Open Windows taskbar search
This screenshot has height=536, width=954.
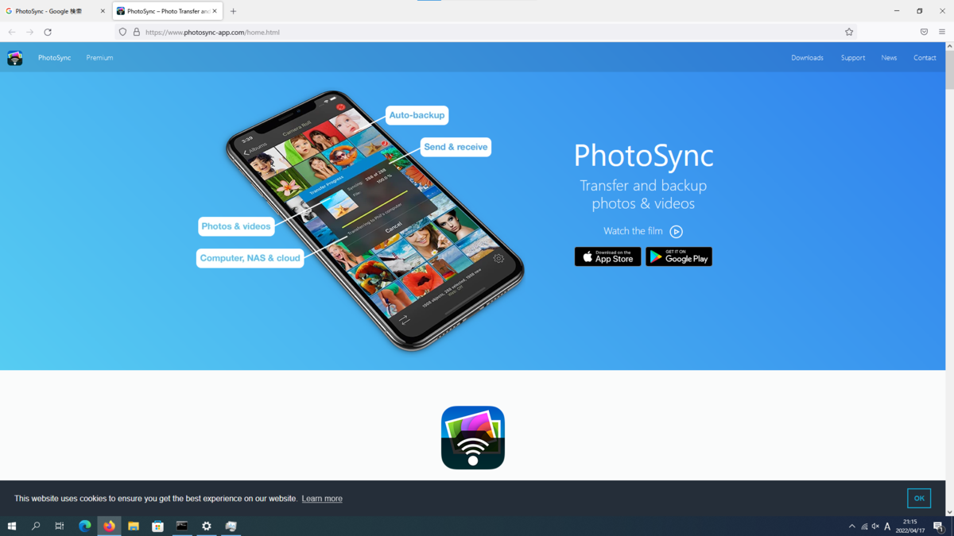[36, 526]
